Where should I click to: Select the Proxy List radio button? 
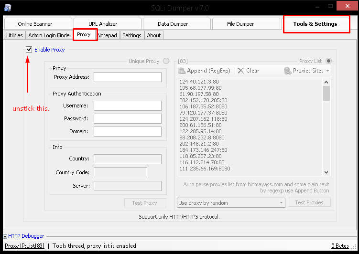pos(328,61)
